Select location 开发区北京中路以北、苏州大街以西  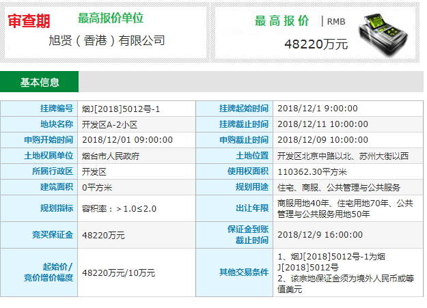point(343,156)
